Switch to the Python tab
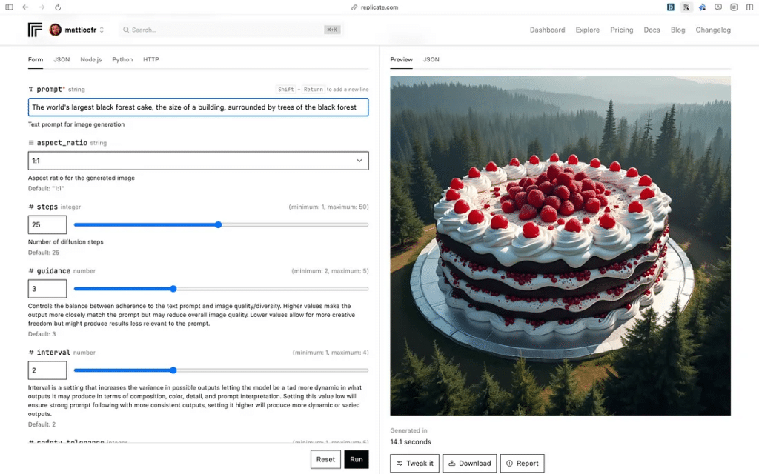The height and width of the screenshot is (474, 759). click(x=122, y=59)
